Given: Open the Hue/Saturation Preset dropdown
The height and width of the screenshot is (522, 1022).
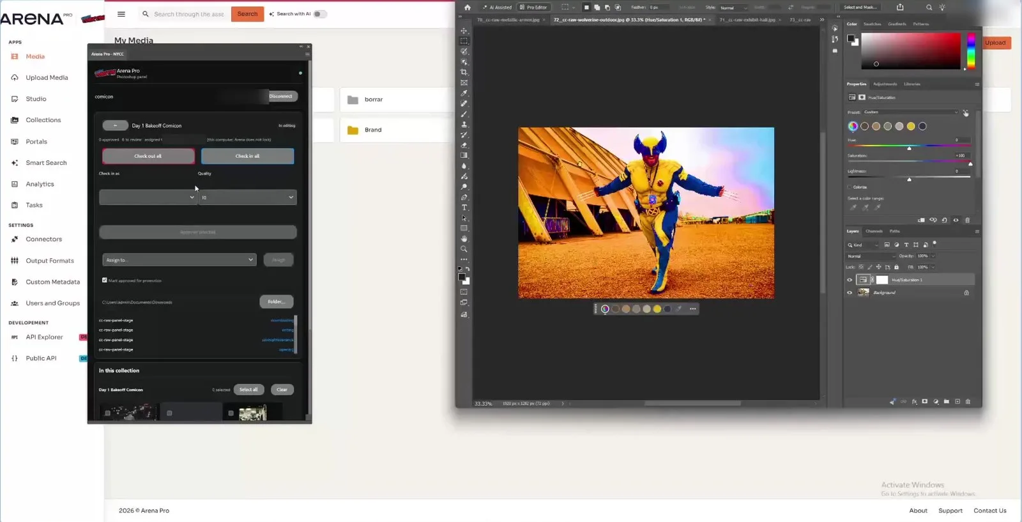Looking at the screenshot, I should coord(911,112).
